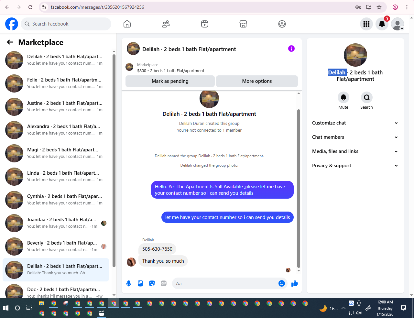Open Beverly conversation in chat list
The height and width of the screenshot is (318, 414).
pyautogui.click(x=56, y=247)
